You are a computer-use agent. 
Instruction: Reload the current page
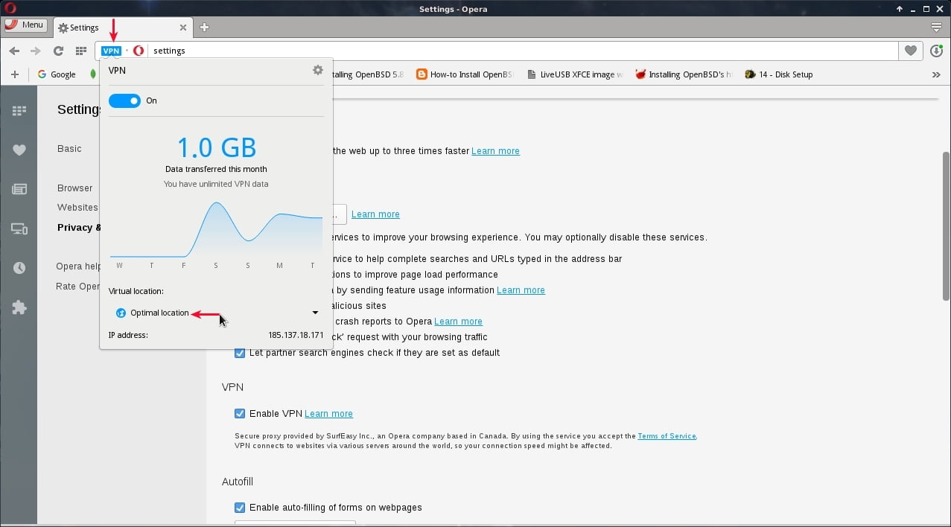tap(58, 51)
